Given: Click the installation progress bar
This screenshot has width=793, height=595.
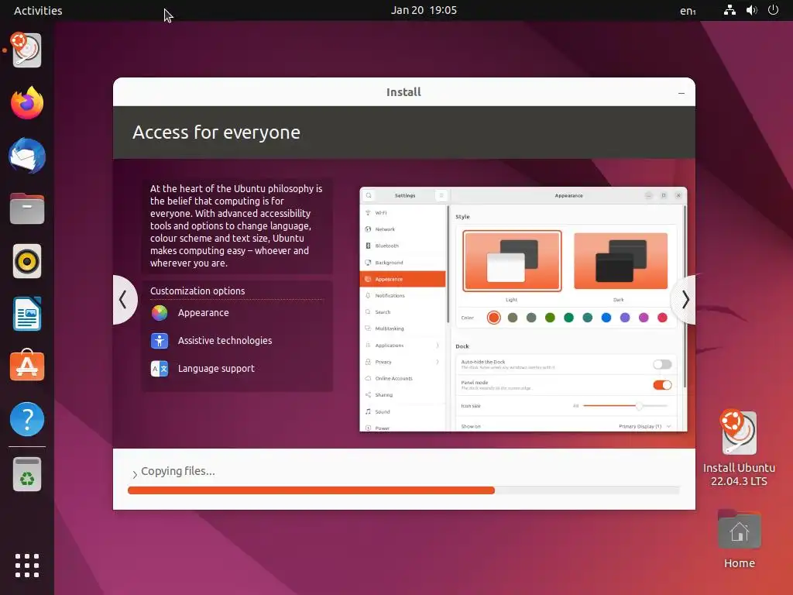Looking at the screenshot, I should [x=403, y=490].
